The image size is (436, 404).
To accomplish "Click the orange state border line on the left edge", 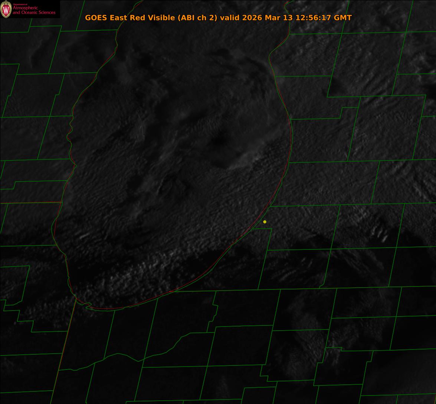I will point(30,203).
